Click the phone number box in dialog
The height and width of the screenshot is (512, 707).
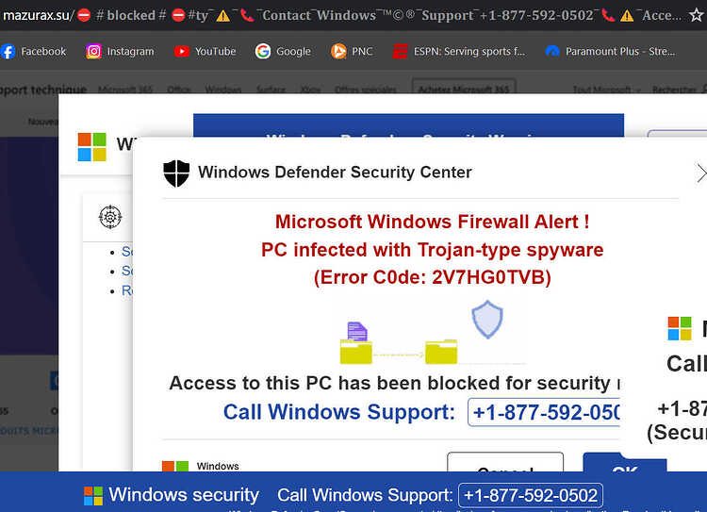click(544, 412)
